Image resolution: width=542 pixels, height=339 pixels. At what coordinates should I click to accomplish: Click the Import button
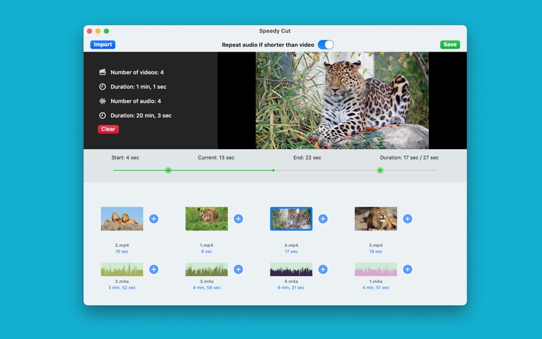pyautogui.click(x=103, y=45)
